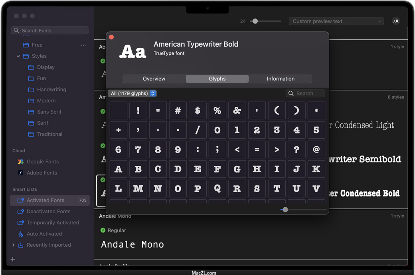Click the three-dot options beside Free

83,45
